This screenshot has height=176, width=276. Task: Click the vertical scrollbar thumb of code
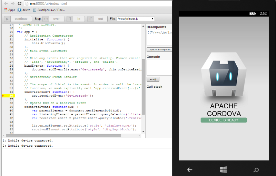(x=143, y=87)
